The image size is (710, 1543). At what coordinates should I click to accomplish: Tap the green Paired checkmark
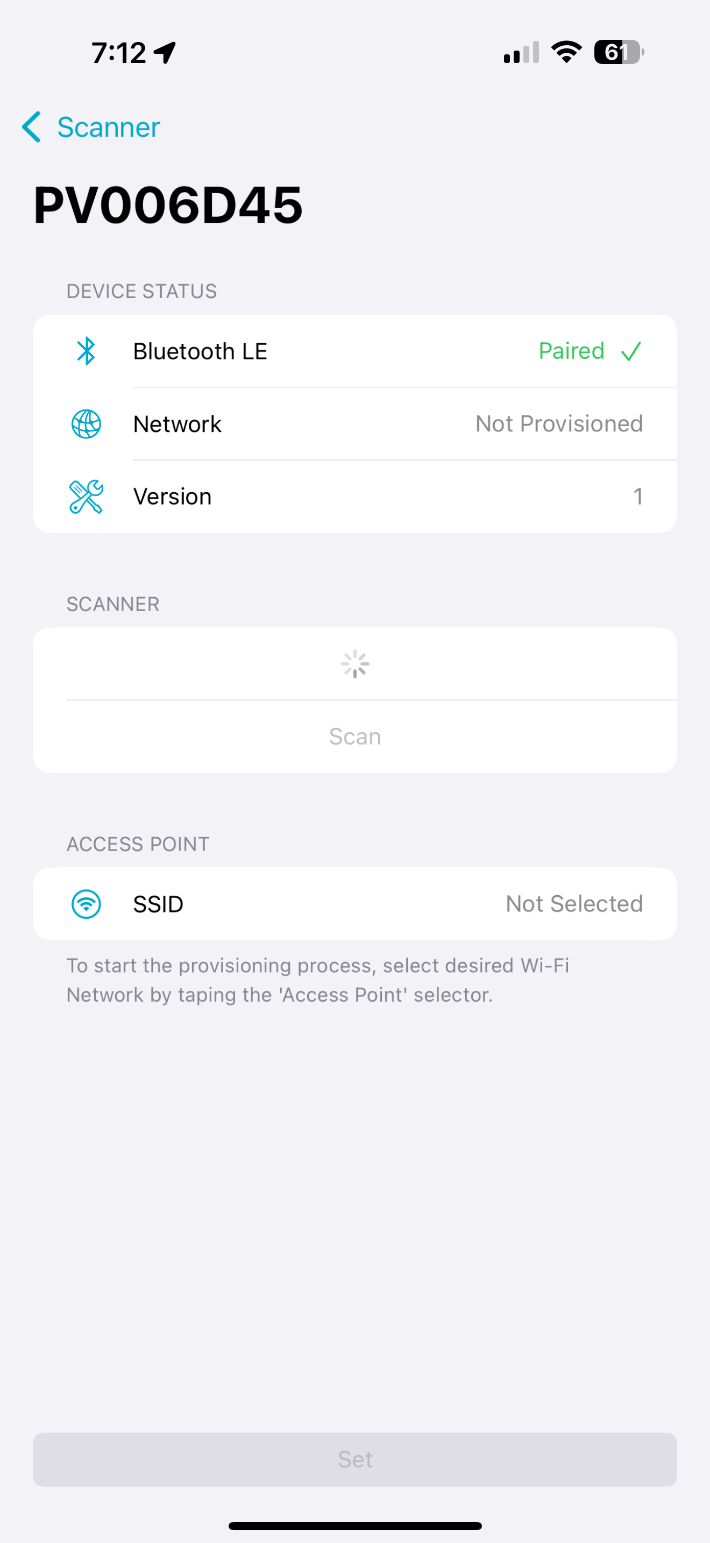(x=631, y=351)
